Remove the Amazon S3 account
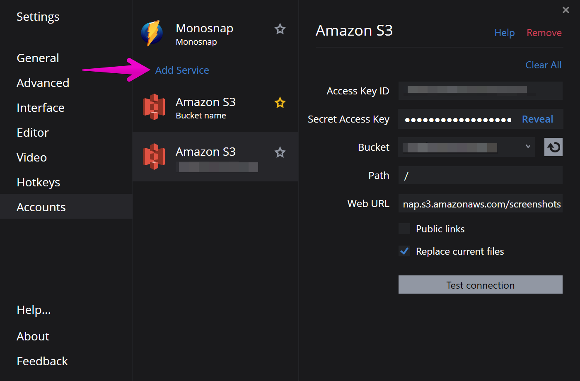 544,33
